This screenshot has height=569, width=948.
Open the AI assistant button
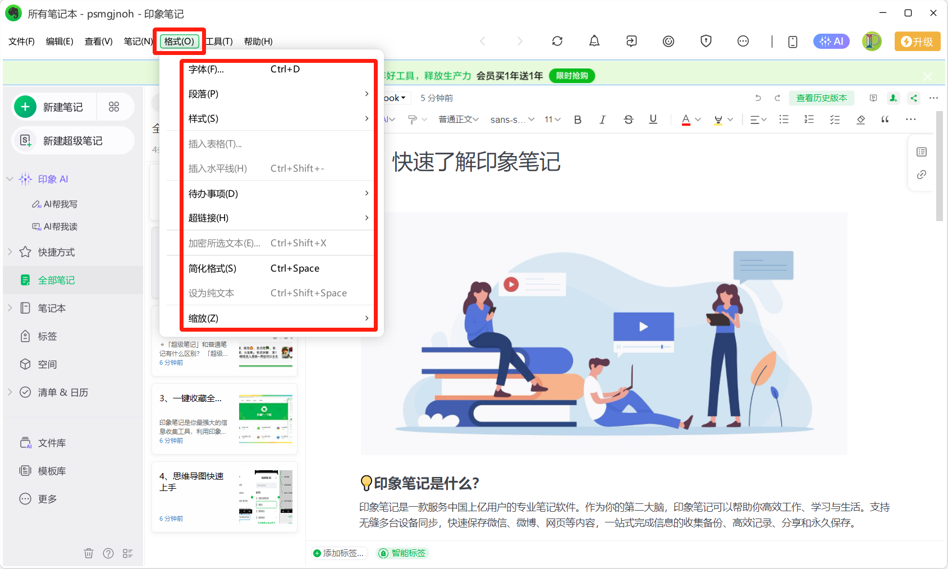(831, 41)
